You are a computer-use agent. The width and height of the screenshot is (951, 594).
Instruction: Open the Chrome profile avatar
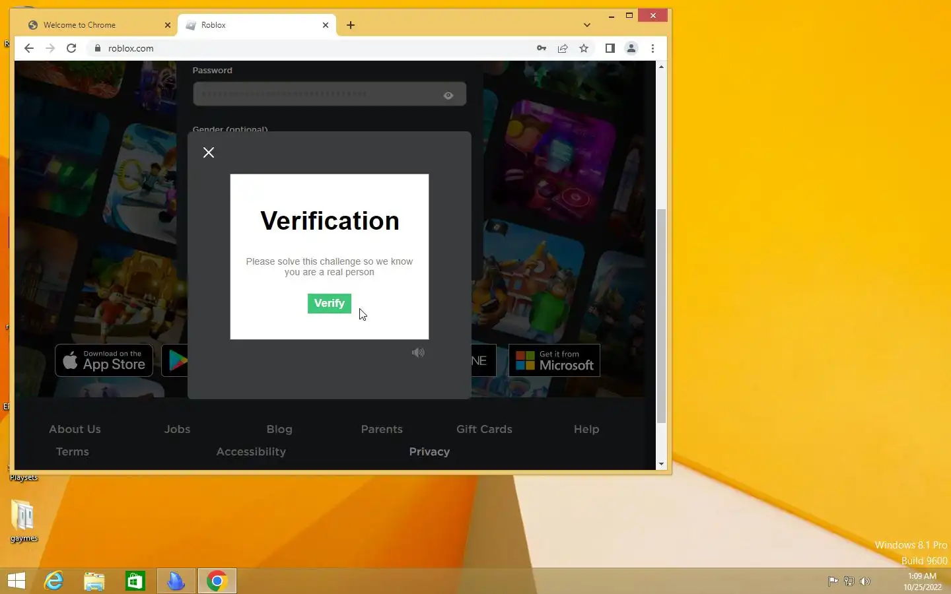pos(631,48)
